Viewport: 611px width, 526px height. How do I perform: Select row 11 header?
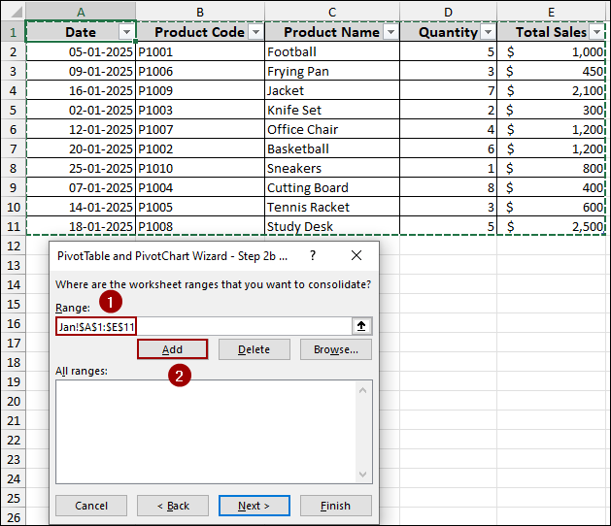14,226
